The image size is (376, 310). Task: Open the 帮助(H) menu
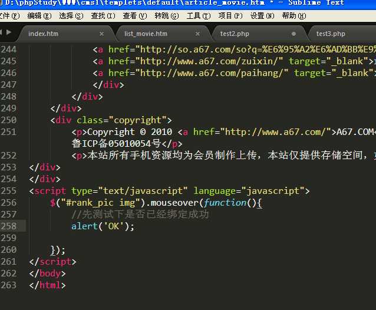[294, 16]
